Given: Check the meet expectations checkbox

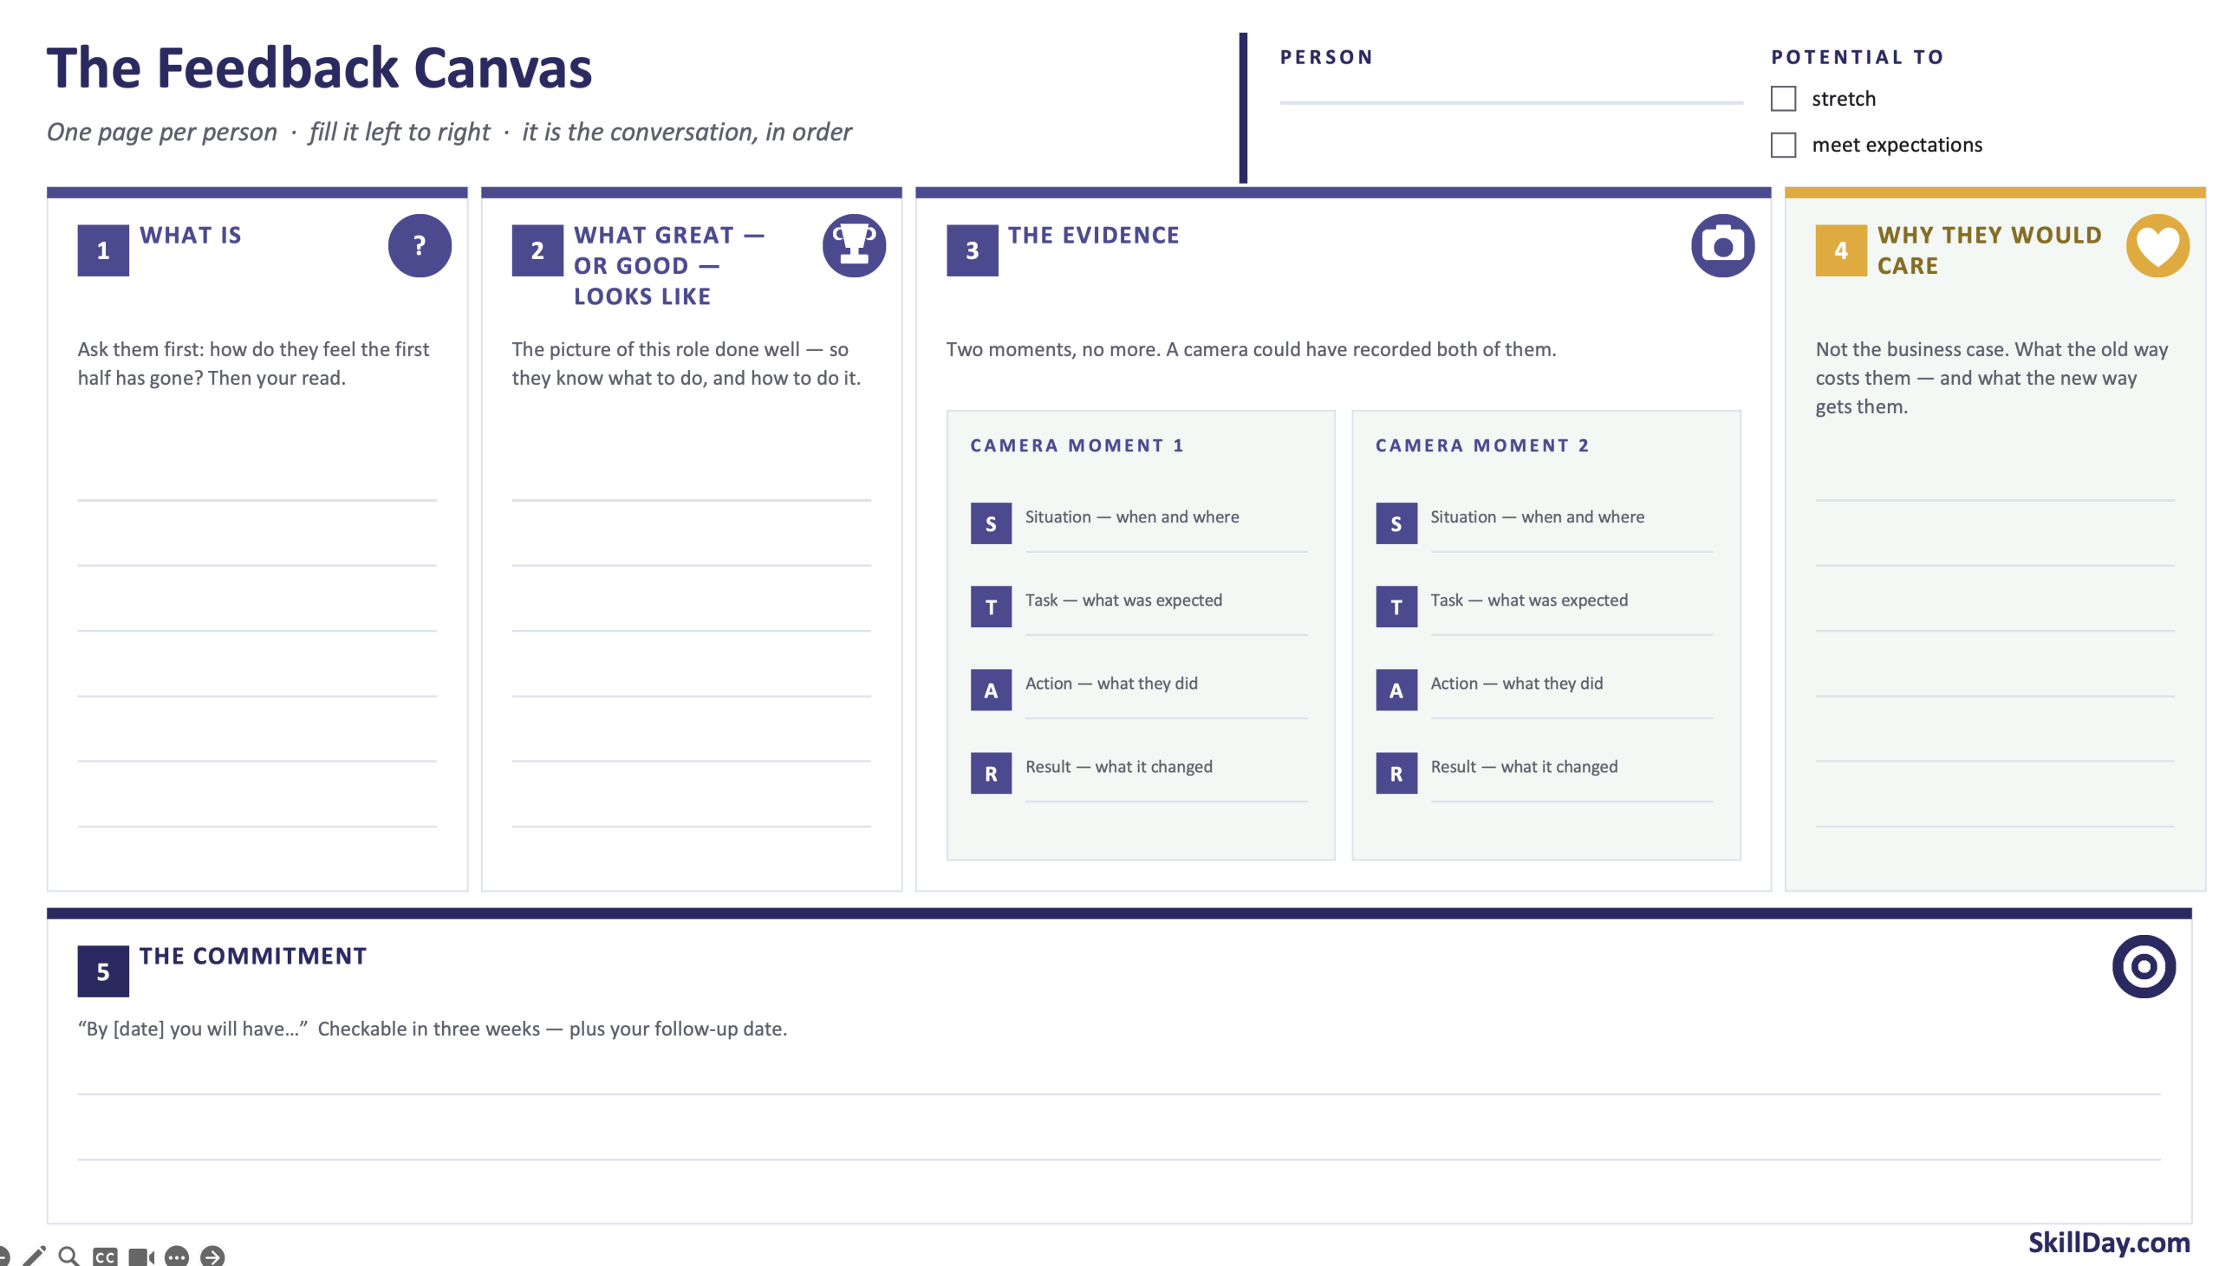Looking at the screenshot, I should (x=1783, y=145).
